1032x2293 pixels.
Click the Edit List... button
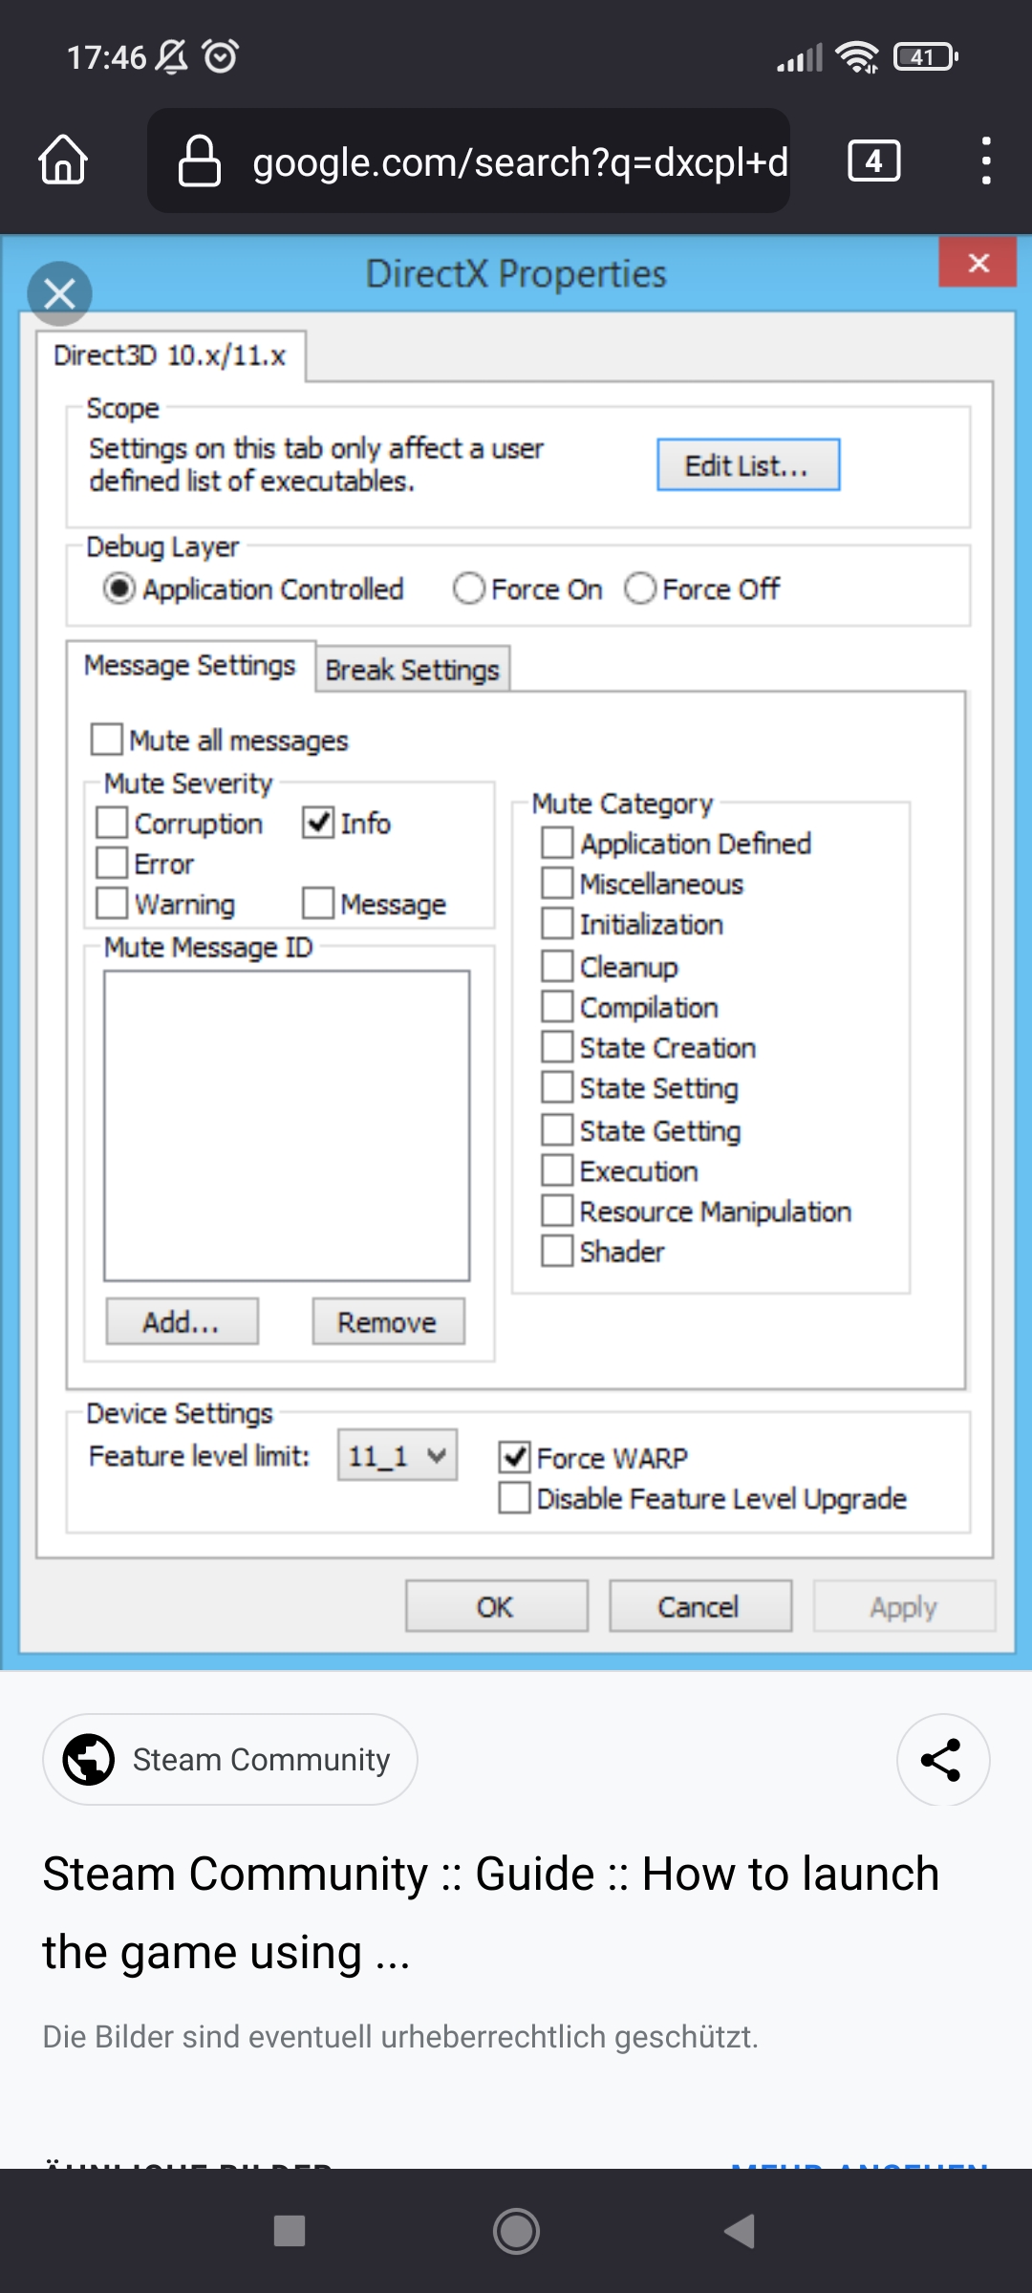click(748, 465)
